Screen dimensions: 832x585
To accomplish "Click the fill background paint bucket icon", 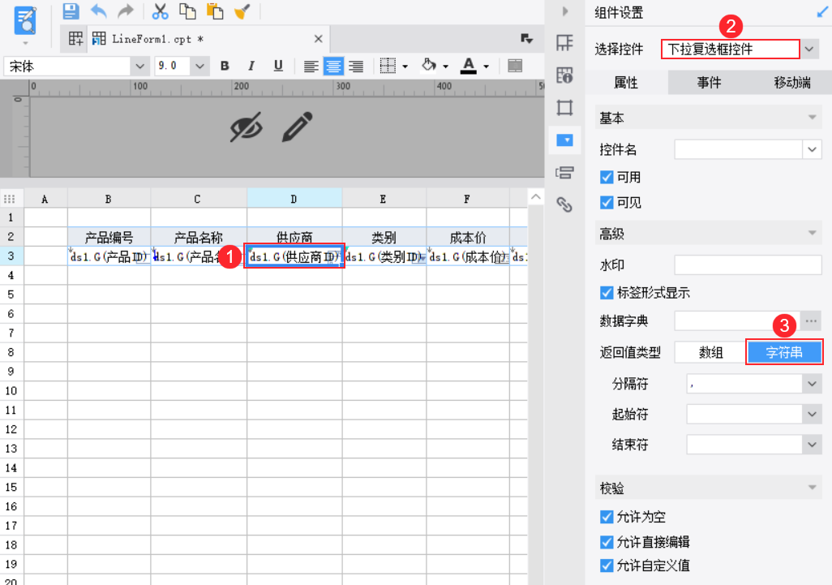I will [429, 65].
